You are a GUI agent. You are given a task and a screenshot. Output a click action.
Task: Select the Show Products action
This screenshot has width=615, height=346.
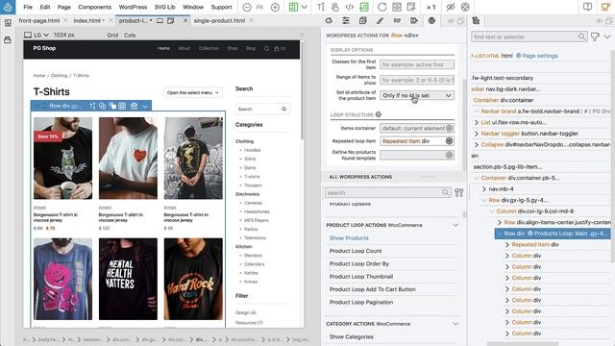click(349, 238)
